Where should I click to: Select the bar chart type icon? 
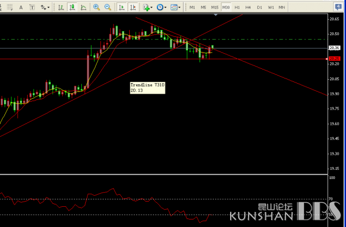coord(61,8)
